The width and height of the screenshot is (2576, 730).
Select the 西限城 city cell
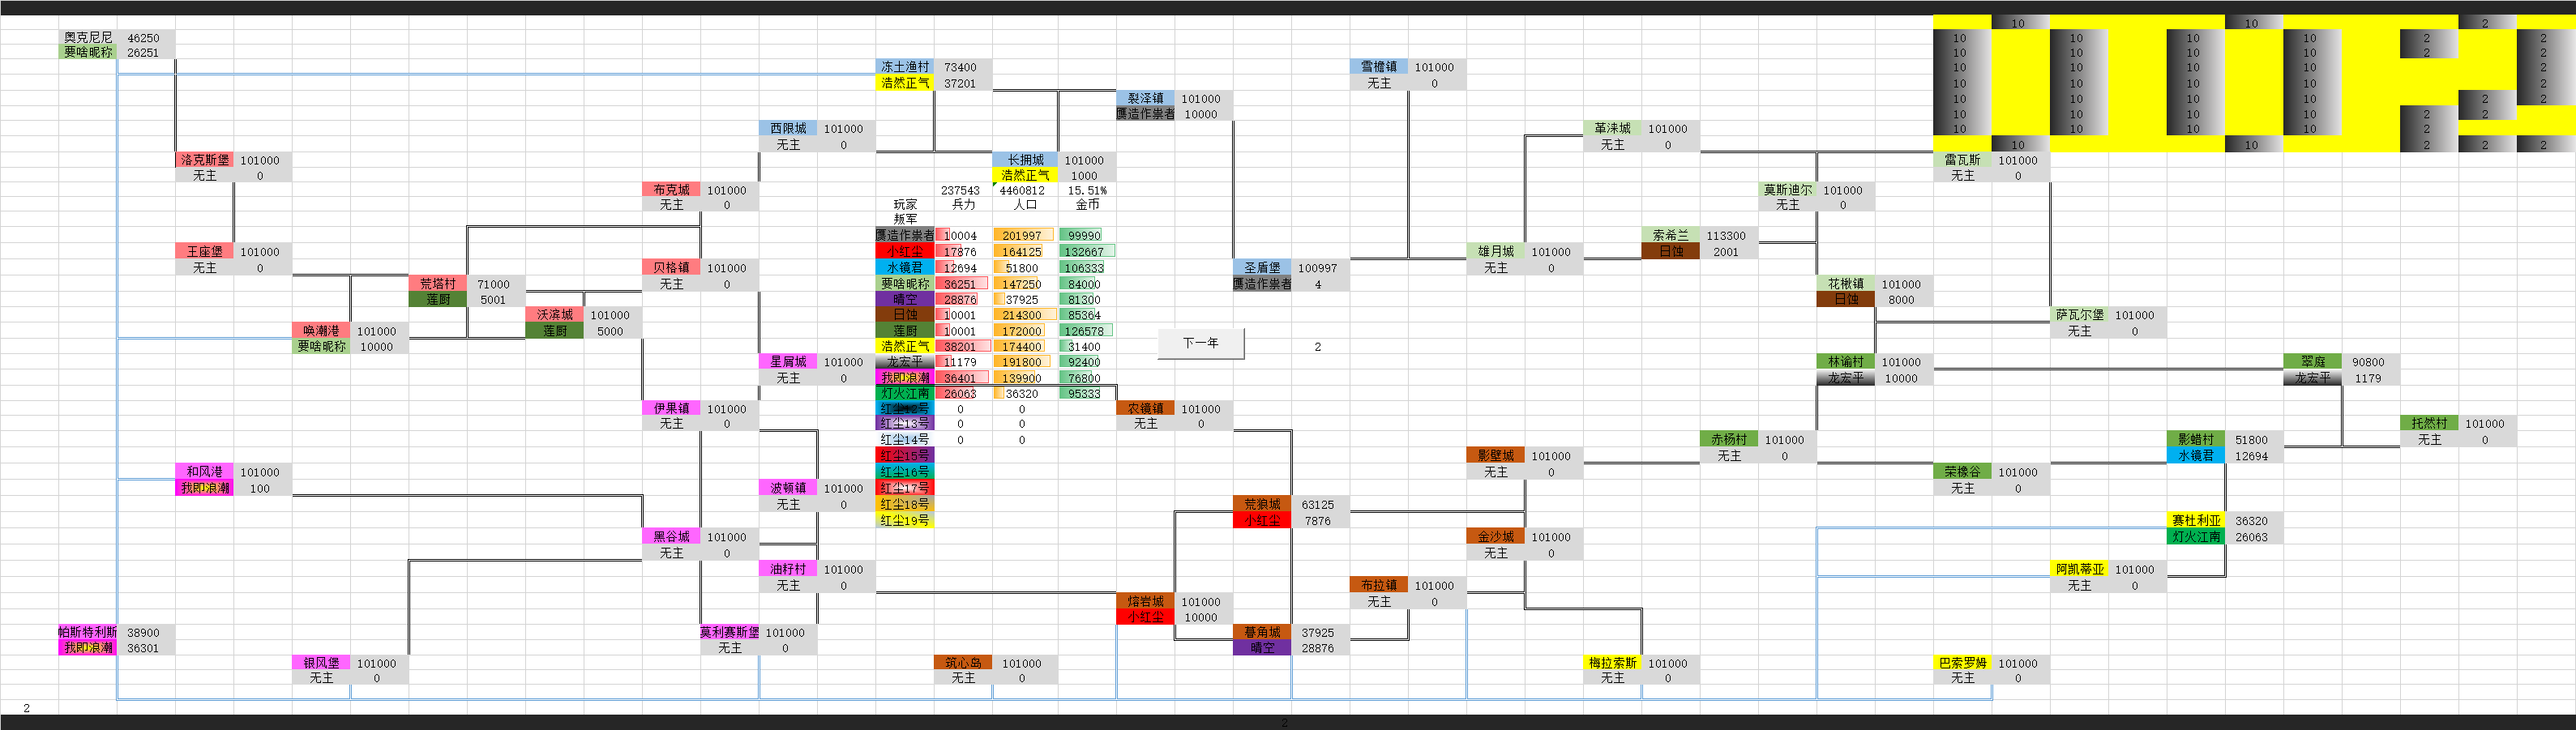click(788, 129)
